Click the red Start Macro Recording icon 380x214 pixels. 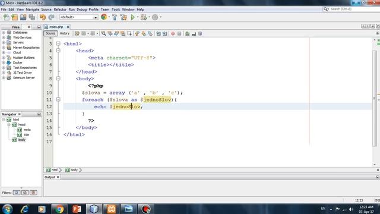coord(173,34)
